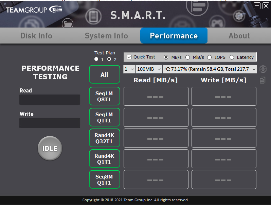Click the Test Plan label
271x205 pixels.
pyautogui.click(x=105, y=53)
